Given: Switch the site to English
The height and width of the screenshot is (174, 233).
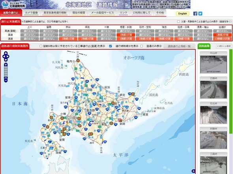Looking at the screenshot, I should tap(182, 13).
